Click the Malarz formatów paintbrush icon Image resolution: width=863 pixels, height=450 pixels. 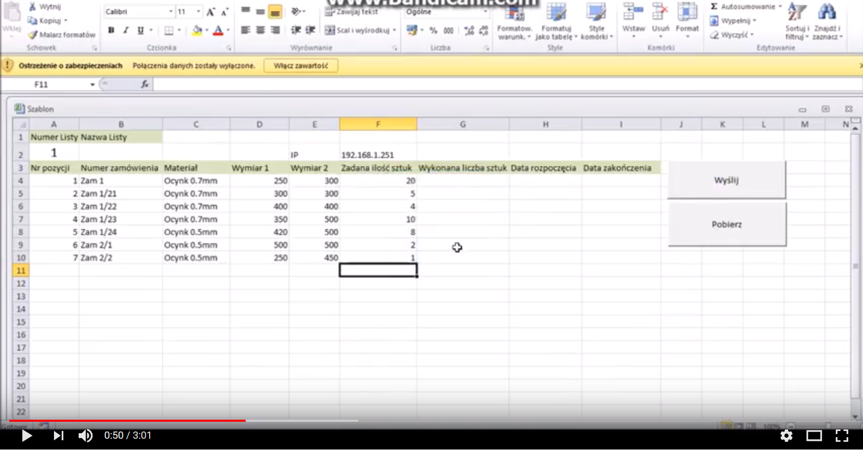pos(33,34)
